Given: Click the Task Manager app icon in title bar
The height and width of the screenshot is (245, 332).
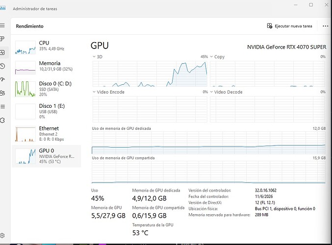Looking at the screenshot, I should (x=2, y=8).
